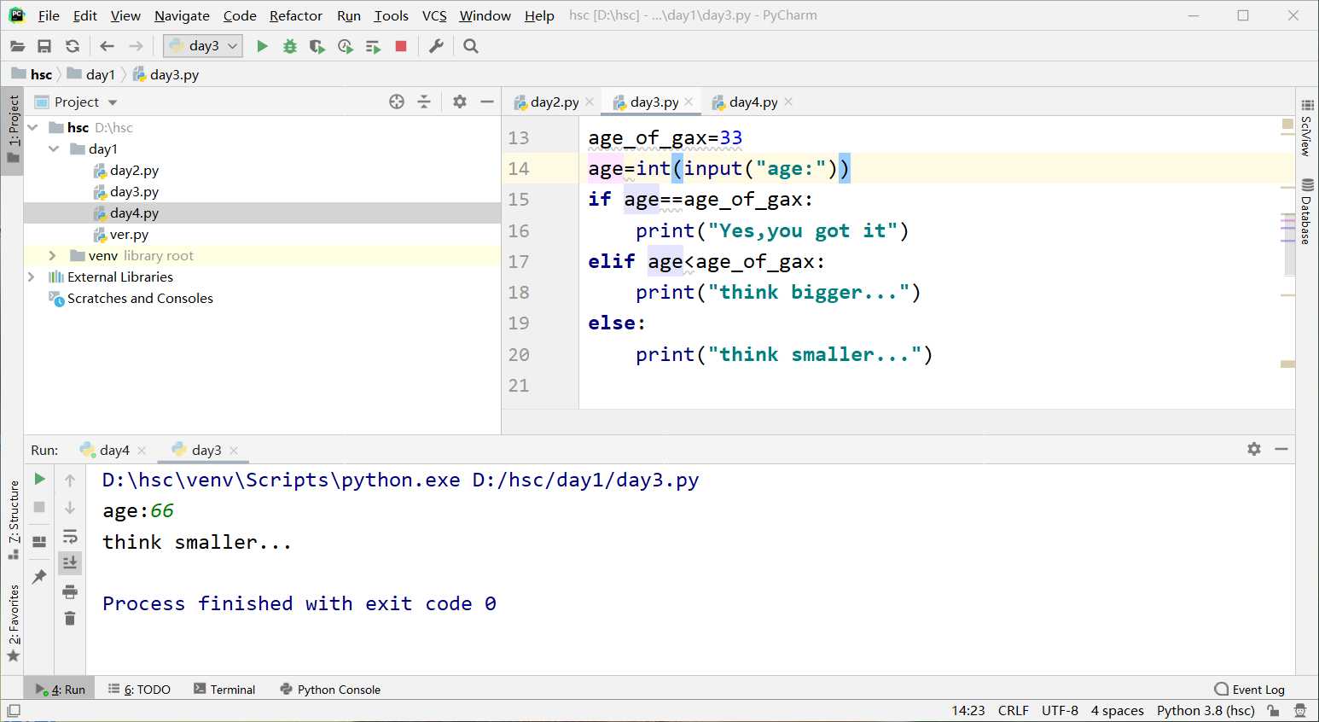1319x722 pixels.
Task: Run day3 with the green play icon
Action: tap(262, 46)
